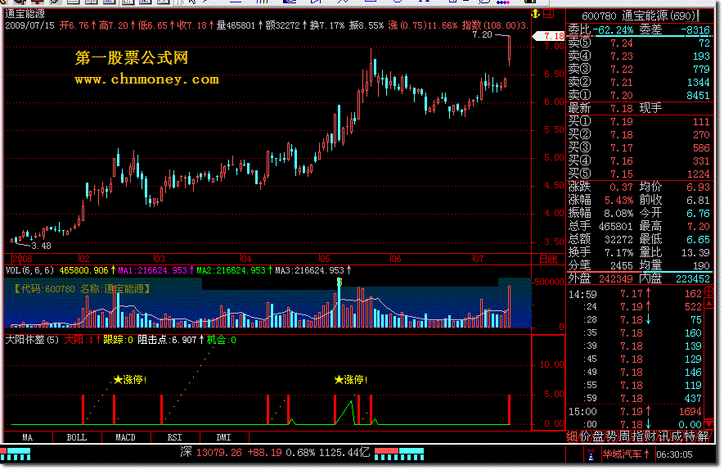Switch to the MACD indicator tab
The height and width of the screenshot is (470, 724).
click(x=126, y=437)
